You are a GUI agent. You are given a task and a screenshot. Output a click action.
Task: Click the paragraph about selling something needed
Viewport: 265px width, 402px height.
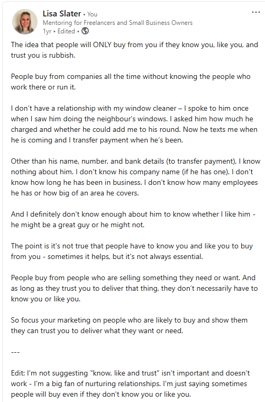point(134,288)
